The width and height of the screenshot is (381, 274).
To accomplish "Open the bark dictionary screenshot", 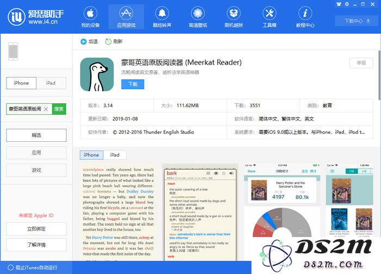I will point(200,213).
